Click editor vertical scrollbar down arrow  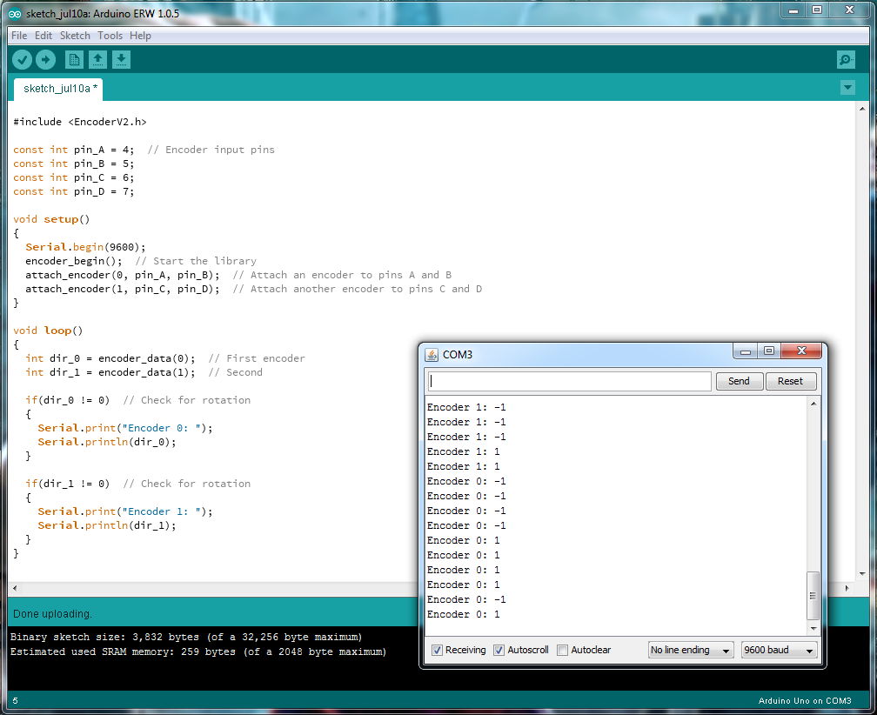click(x=862, y=573)
